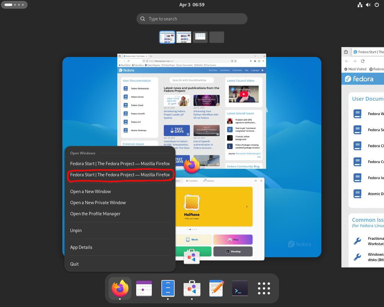Click the Search with DuckDuckGo field in centered preview
The height and width of the screenshot is (307, 384).
click(x=192, y=80)
